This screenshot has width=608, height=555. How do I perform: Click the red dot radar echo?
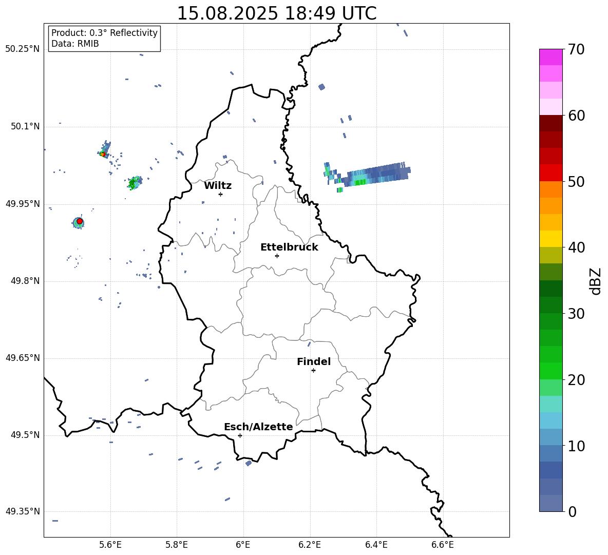80,221
